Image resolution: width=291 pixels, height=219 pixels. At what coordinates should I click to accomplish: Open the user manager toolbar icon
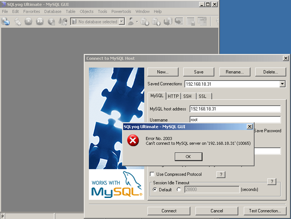point(131,22)
